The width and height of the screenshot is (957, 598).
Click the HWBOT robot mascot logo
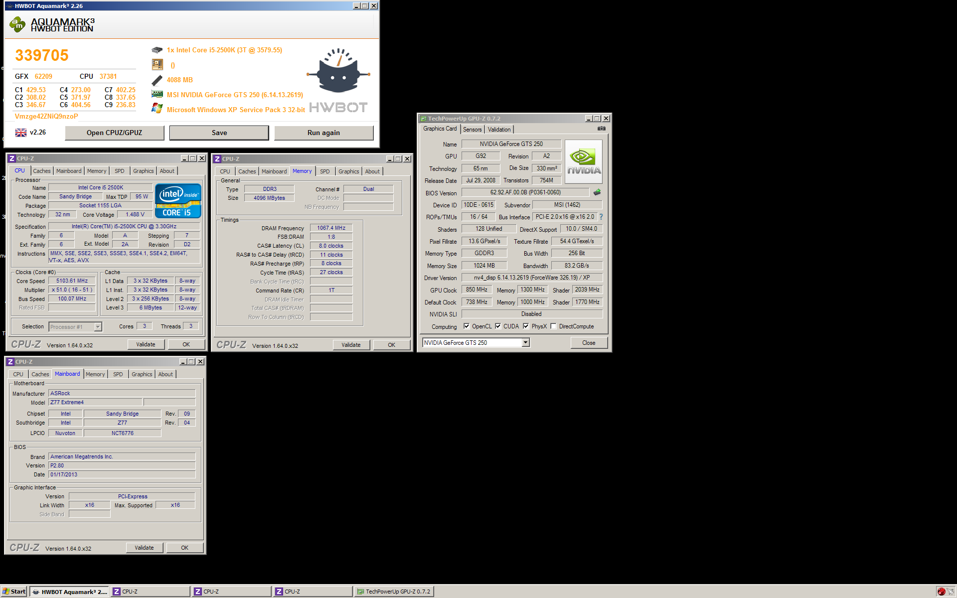[338, 70]
